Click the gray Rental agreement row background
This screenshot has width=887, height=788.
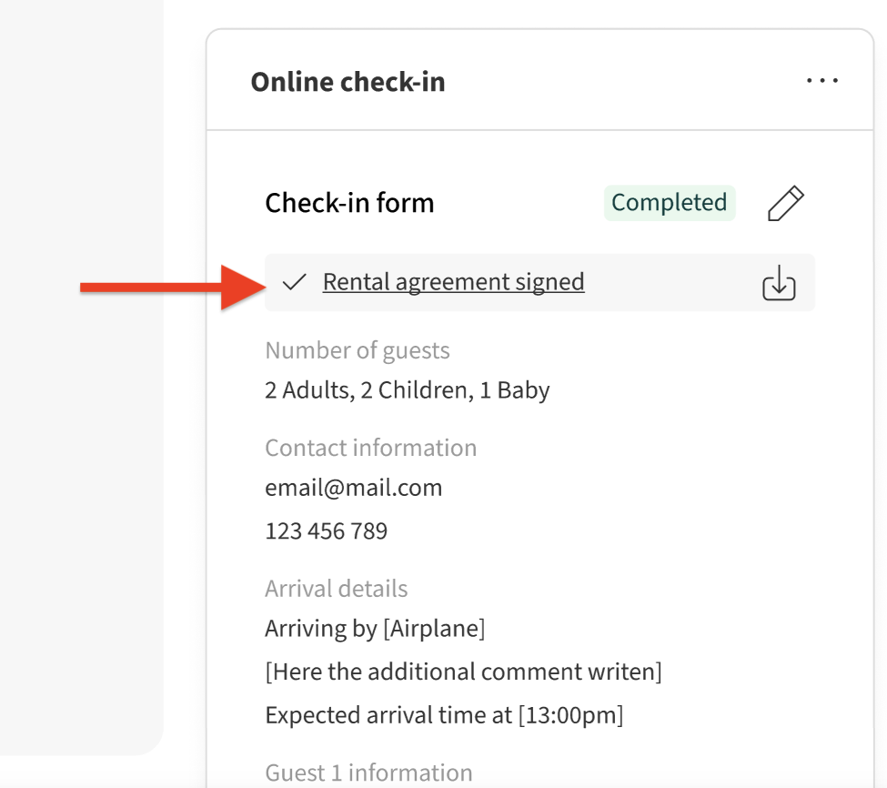673,283
